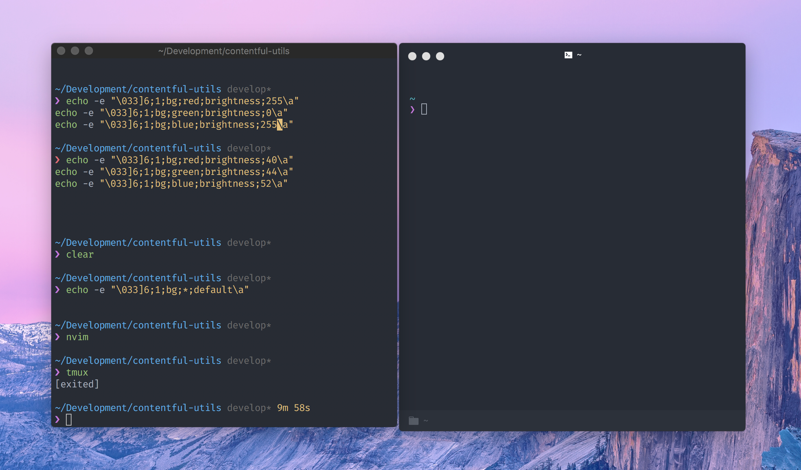Click the 9m 58s duration indicator

pyautogui.click(x=293, y=408)
